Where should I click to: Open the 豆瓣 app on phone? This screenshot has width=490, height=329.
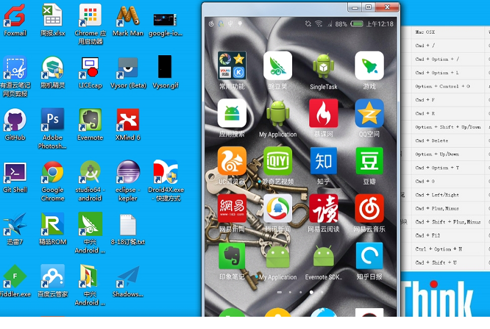point(369,161)
